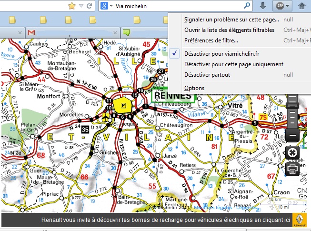Close the Gmail tab
This screenshot has height=231, width=311.
tap(115, 33)
